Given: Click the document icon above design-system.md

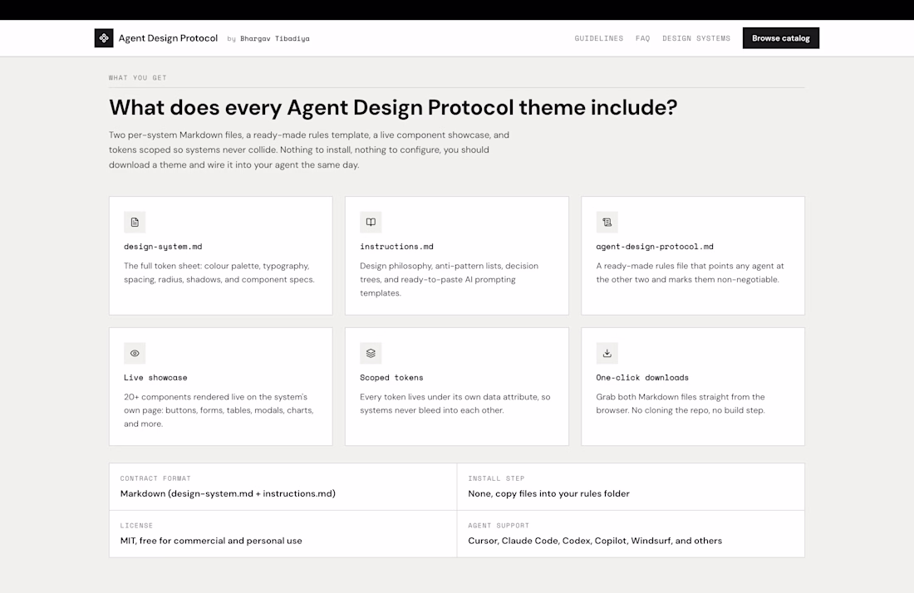Looking at the screenshot, I should pos(135,222).
